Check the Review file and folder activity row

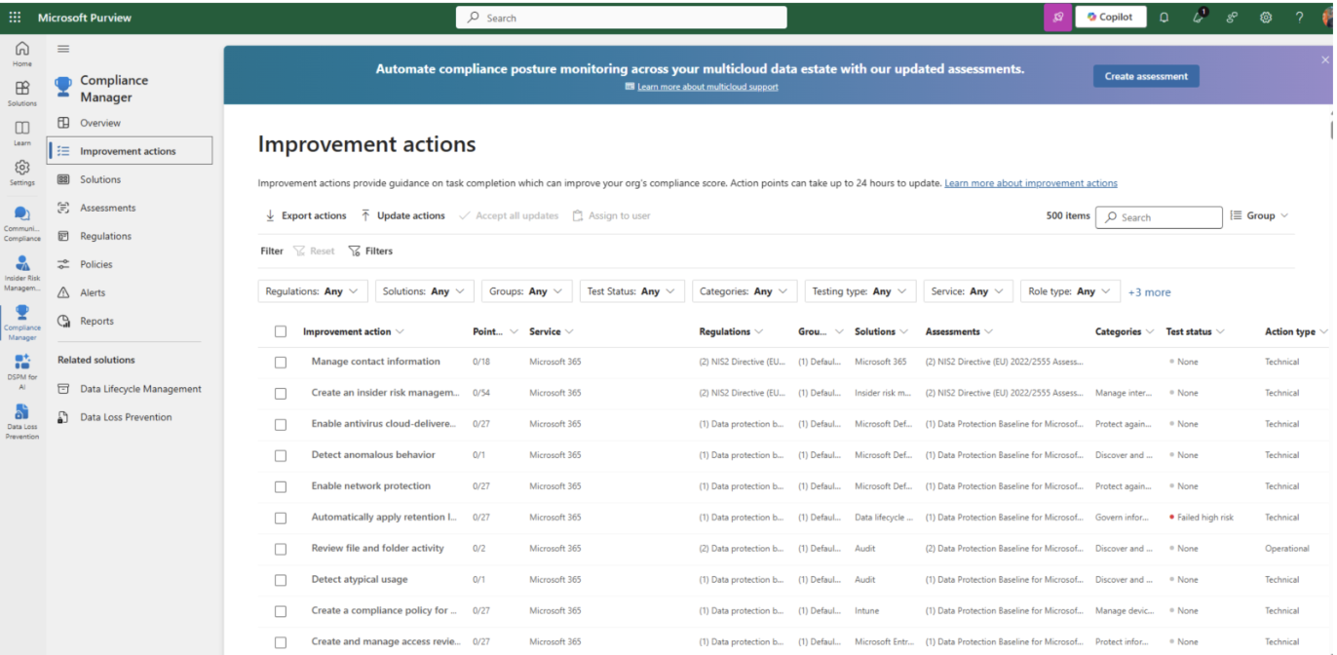pos(281,550)
